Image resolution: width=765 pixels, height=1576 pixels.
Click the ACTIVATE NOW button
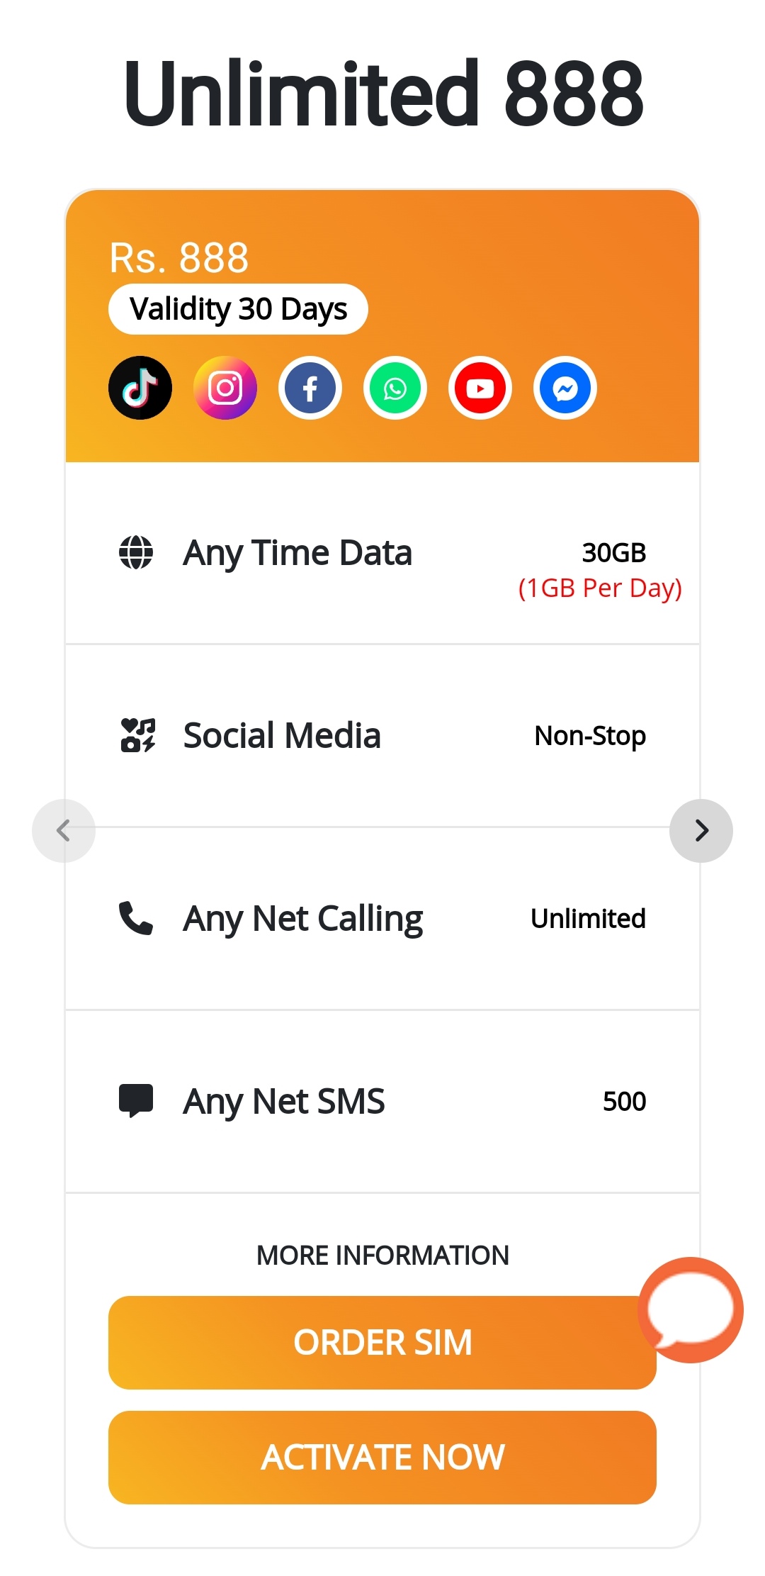382,1458
